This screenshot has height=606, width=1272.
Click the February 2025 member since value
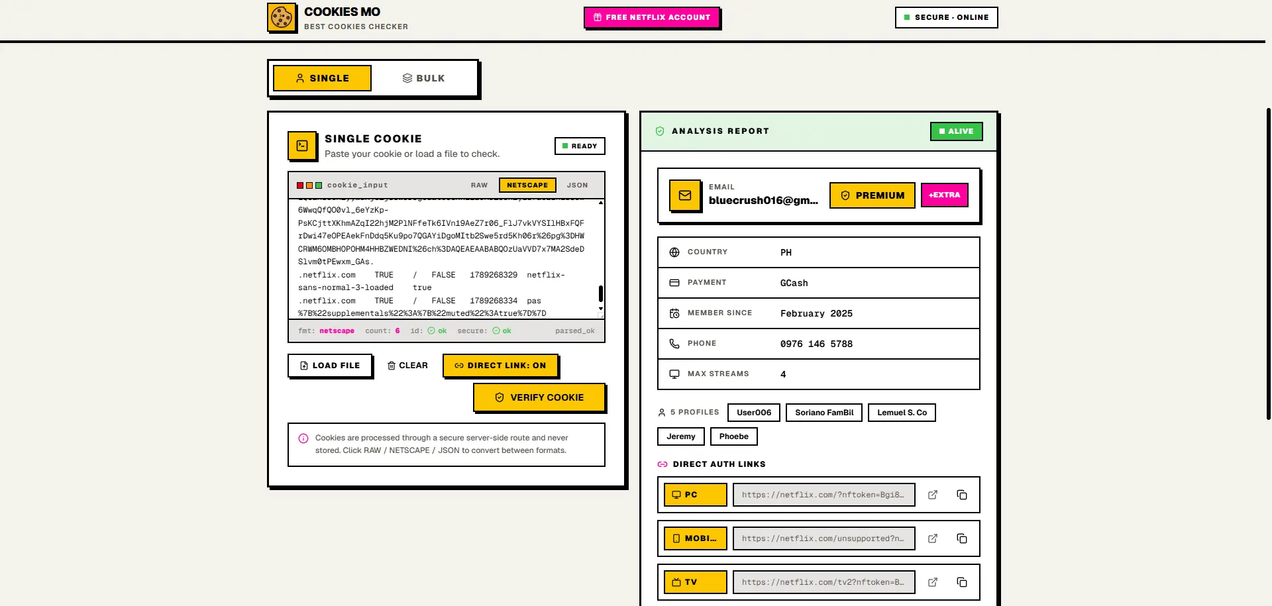(x=816, y=313)
